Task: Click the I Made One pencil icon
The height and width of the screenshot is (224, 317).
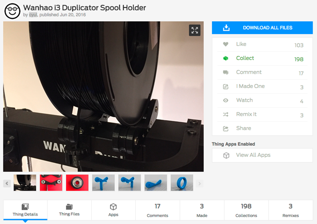Action: 226,87
